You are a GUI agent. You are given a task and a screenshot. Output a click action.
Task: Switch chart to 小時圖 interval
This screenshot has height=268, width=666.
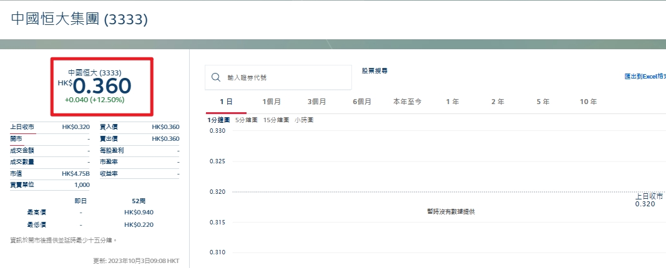304,120
